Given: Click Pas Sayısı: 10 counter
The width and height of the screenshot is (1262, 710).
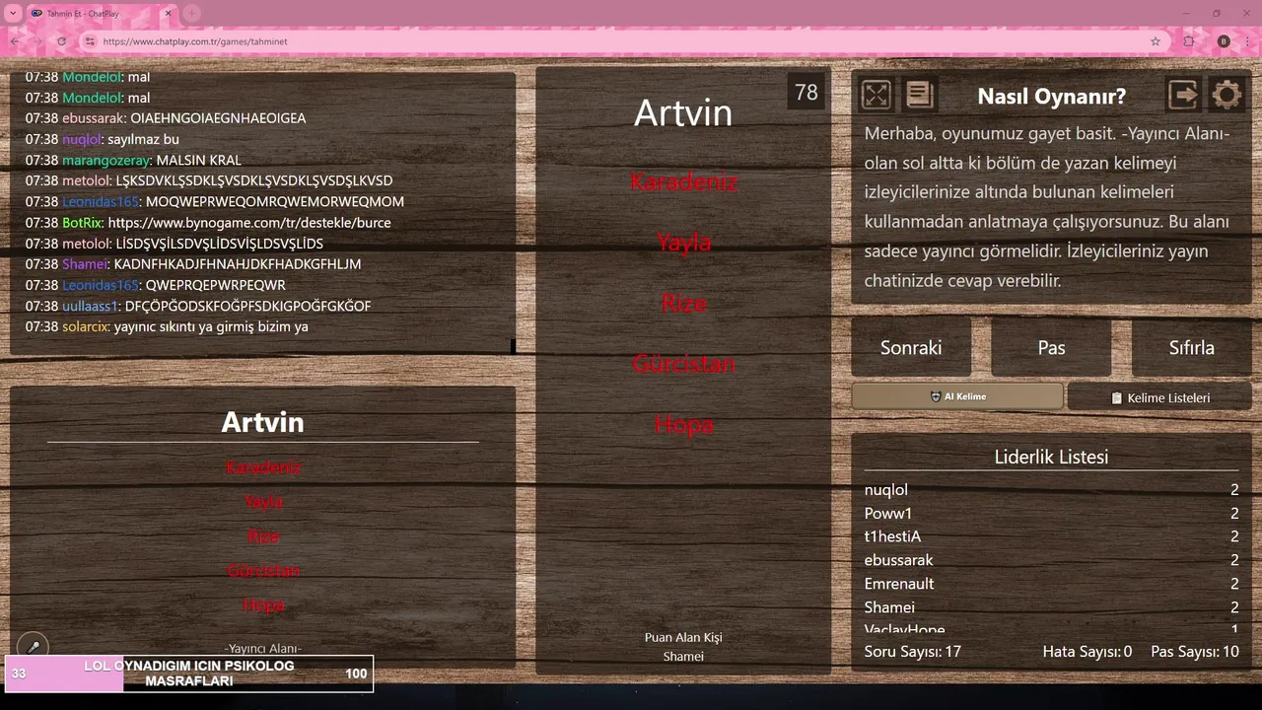Looking at the screenshot, I should click(x=1195, y=651).
